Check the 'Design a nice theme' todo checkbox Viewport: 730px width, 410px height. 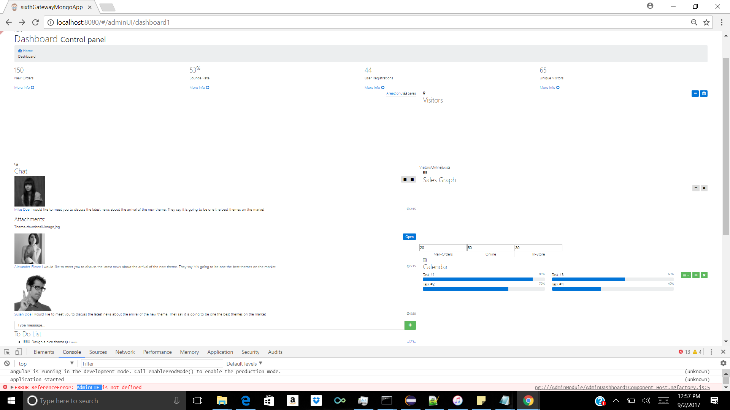click(29, 342)
